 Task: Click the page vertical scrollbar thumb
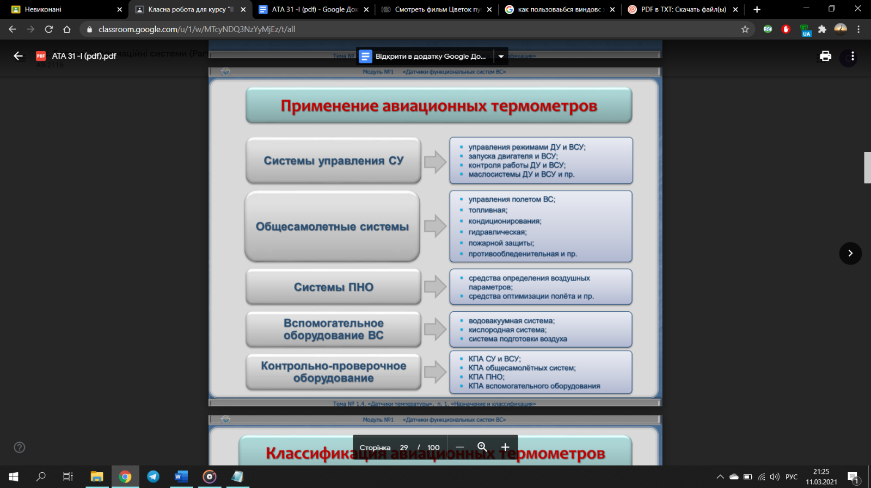pos(867,168)
